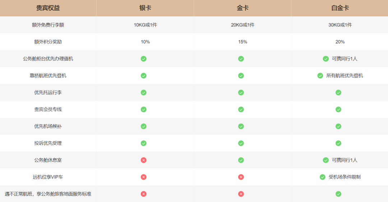Click the 公务舱休息室 label

[48, 160]
